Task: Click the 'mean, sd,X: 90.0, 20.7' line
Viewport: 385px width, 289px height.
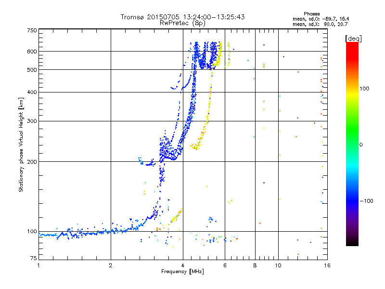Action: (x=320, y=24)
